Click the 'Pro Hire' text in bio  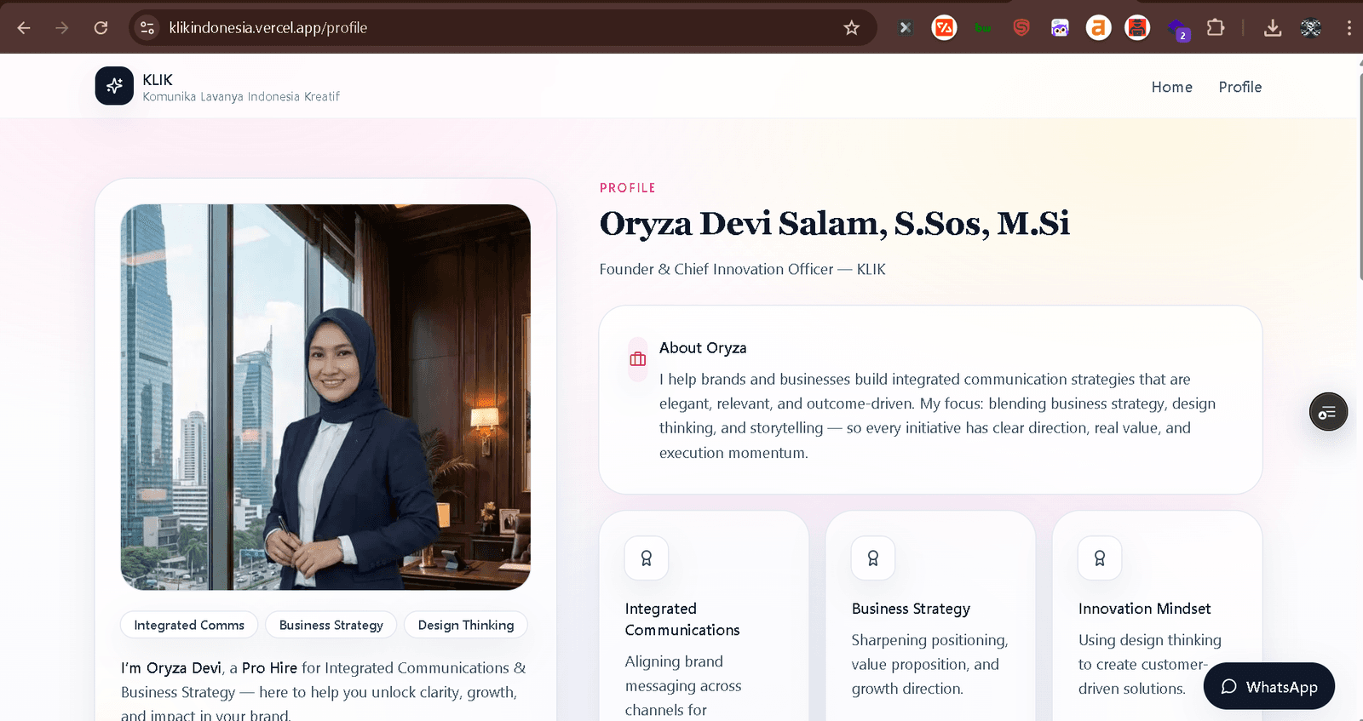point(269,668)
